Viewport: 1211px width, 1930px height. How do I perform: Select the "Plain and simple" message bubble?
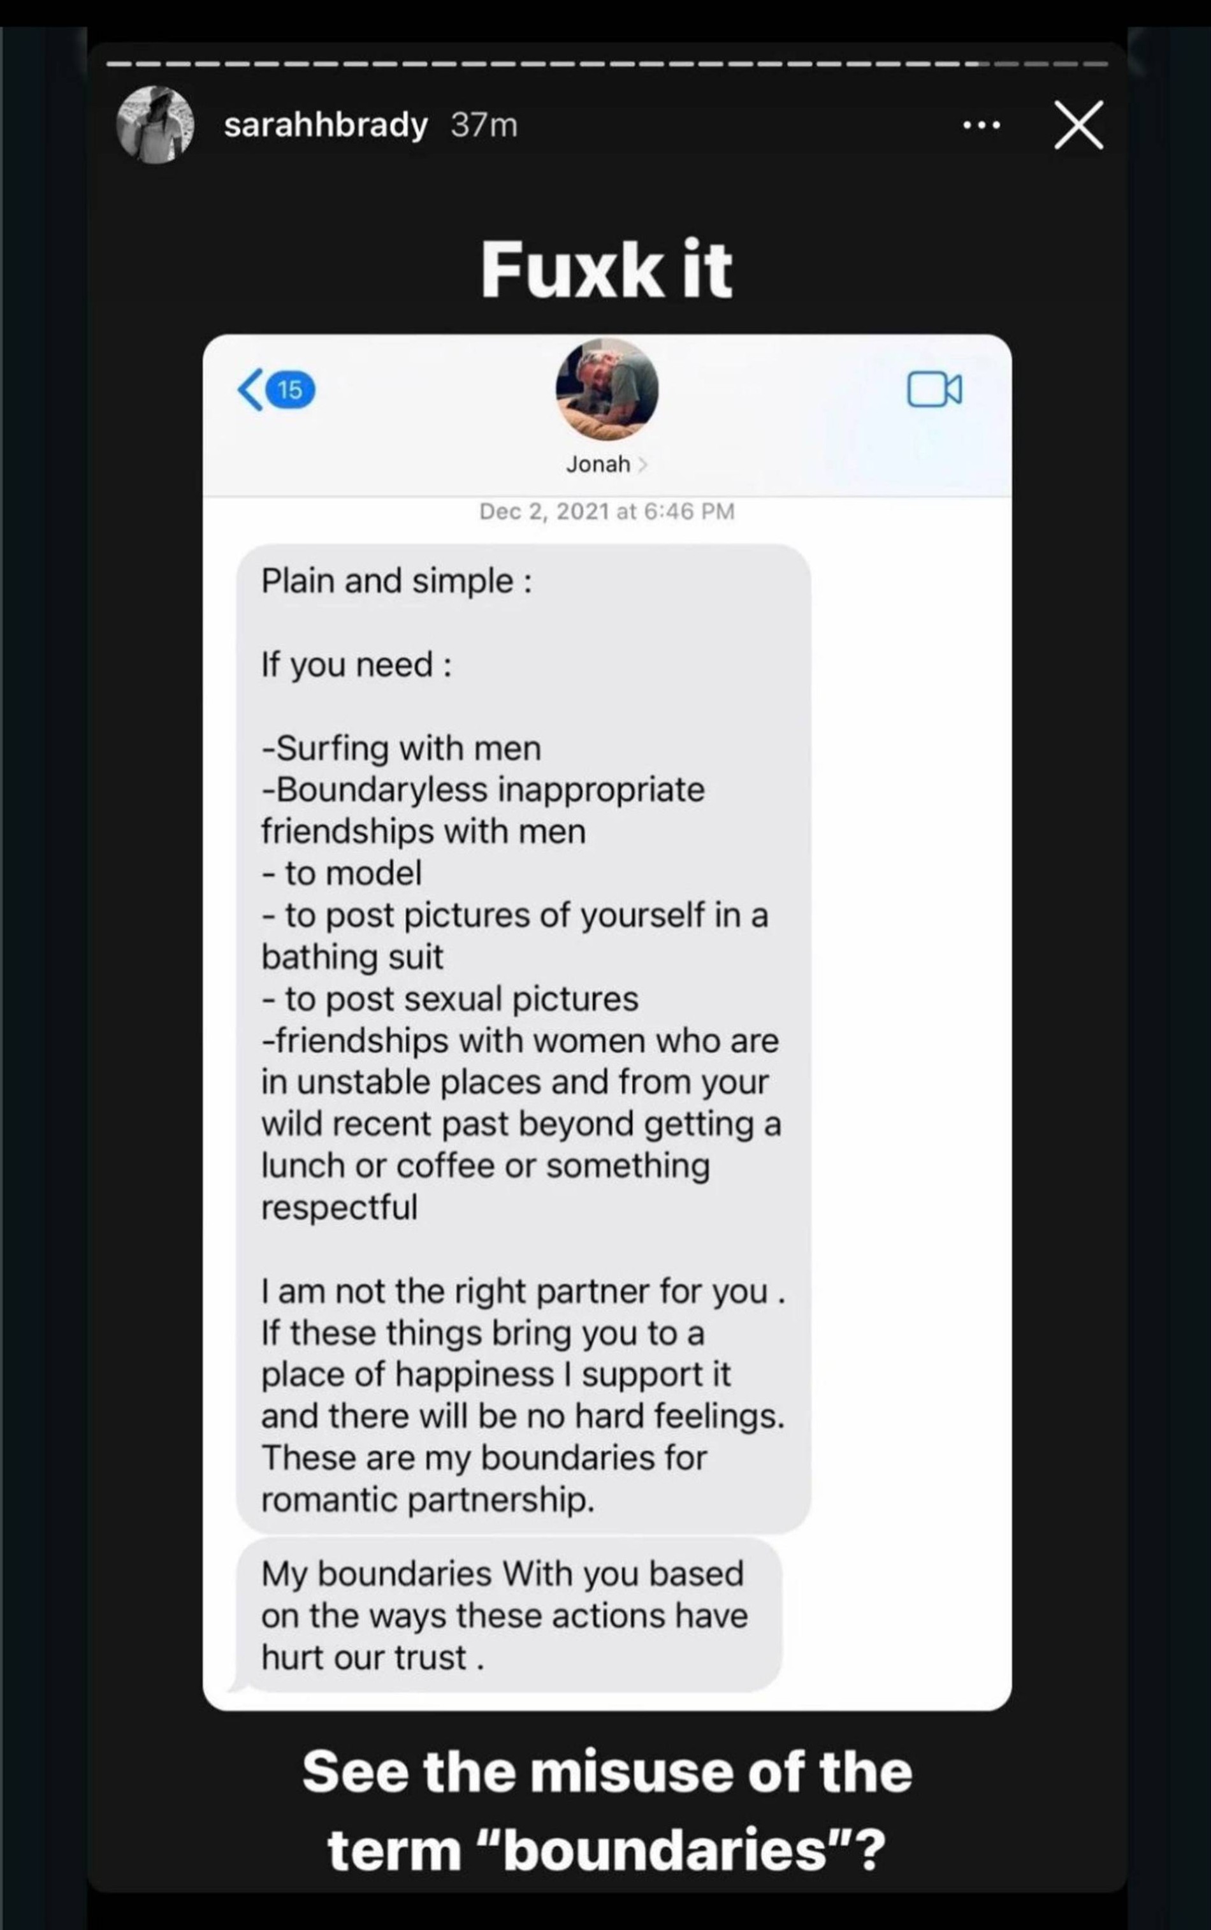click(523, 1038)
